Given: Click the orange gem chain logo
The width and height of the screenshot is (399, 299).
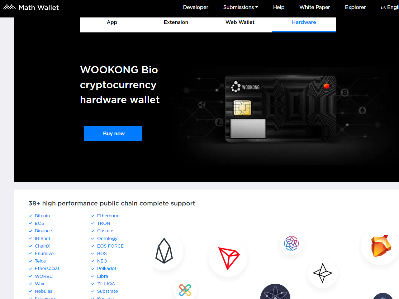Looking at the screenshot, I should [381, 246].
